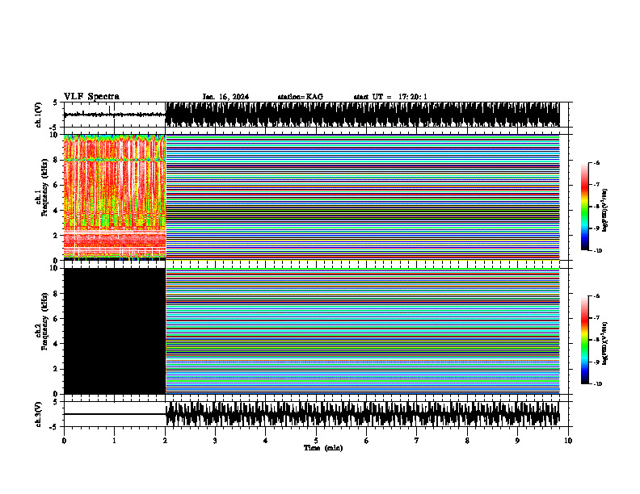Click the 2 kHz tick label on ch.2 axis
Image resolution: width=640 pixels, height=494 pixels.
click(57, 369)
